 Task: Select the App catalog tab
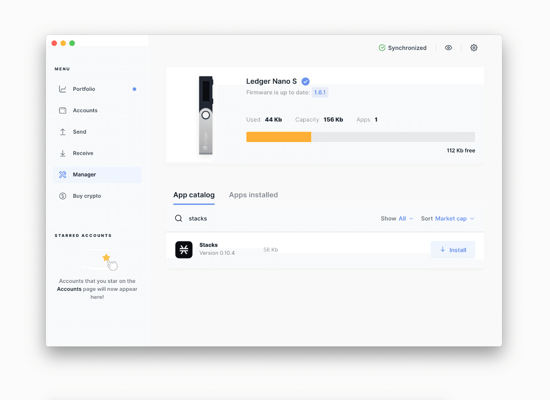pyautogui.click(x=194, y=195)
